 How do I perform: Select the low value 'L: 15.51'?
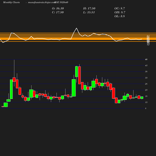pyautogui.click(x=89, y=12)
